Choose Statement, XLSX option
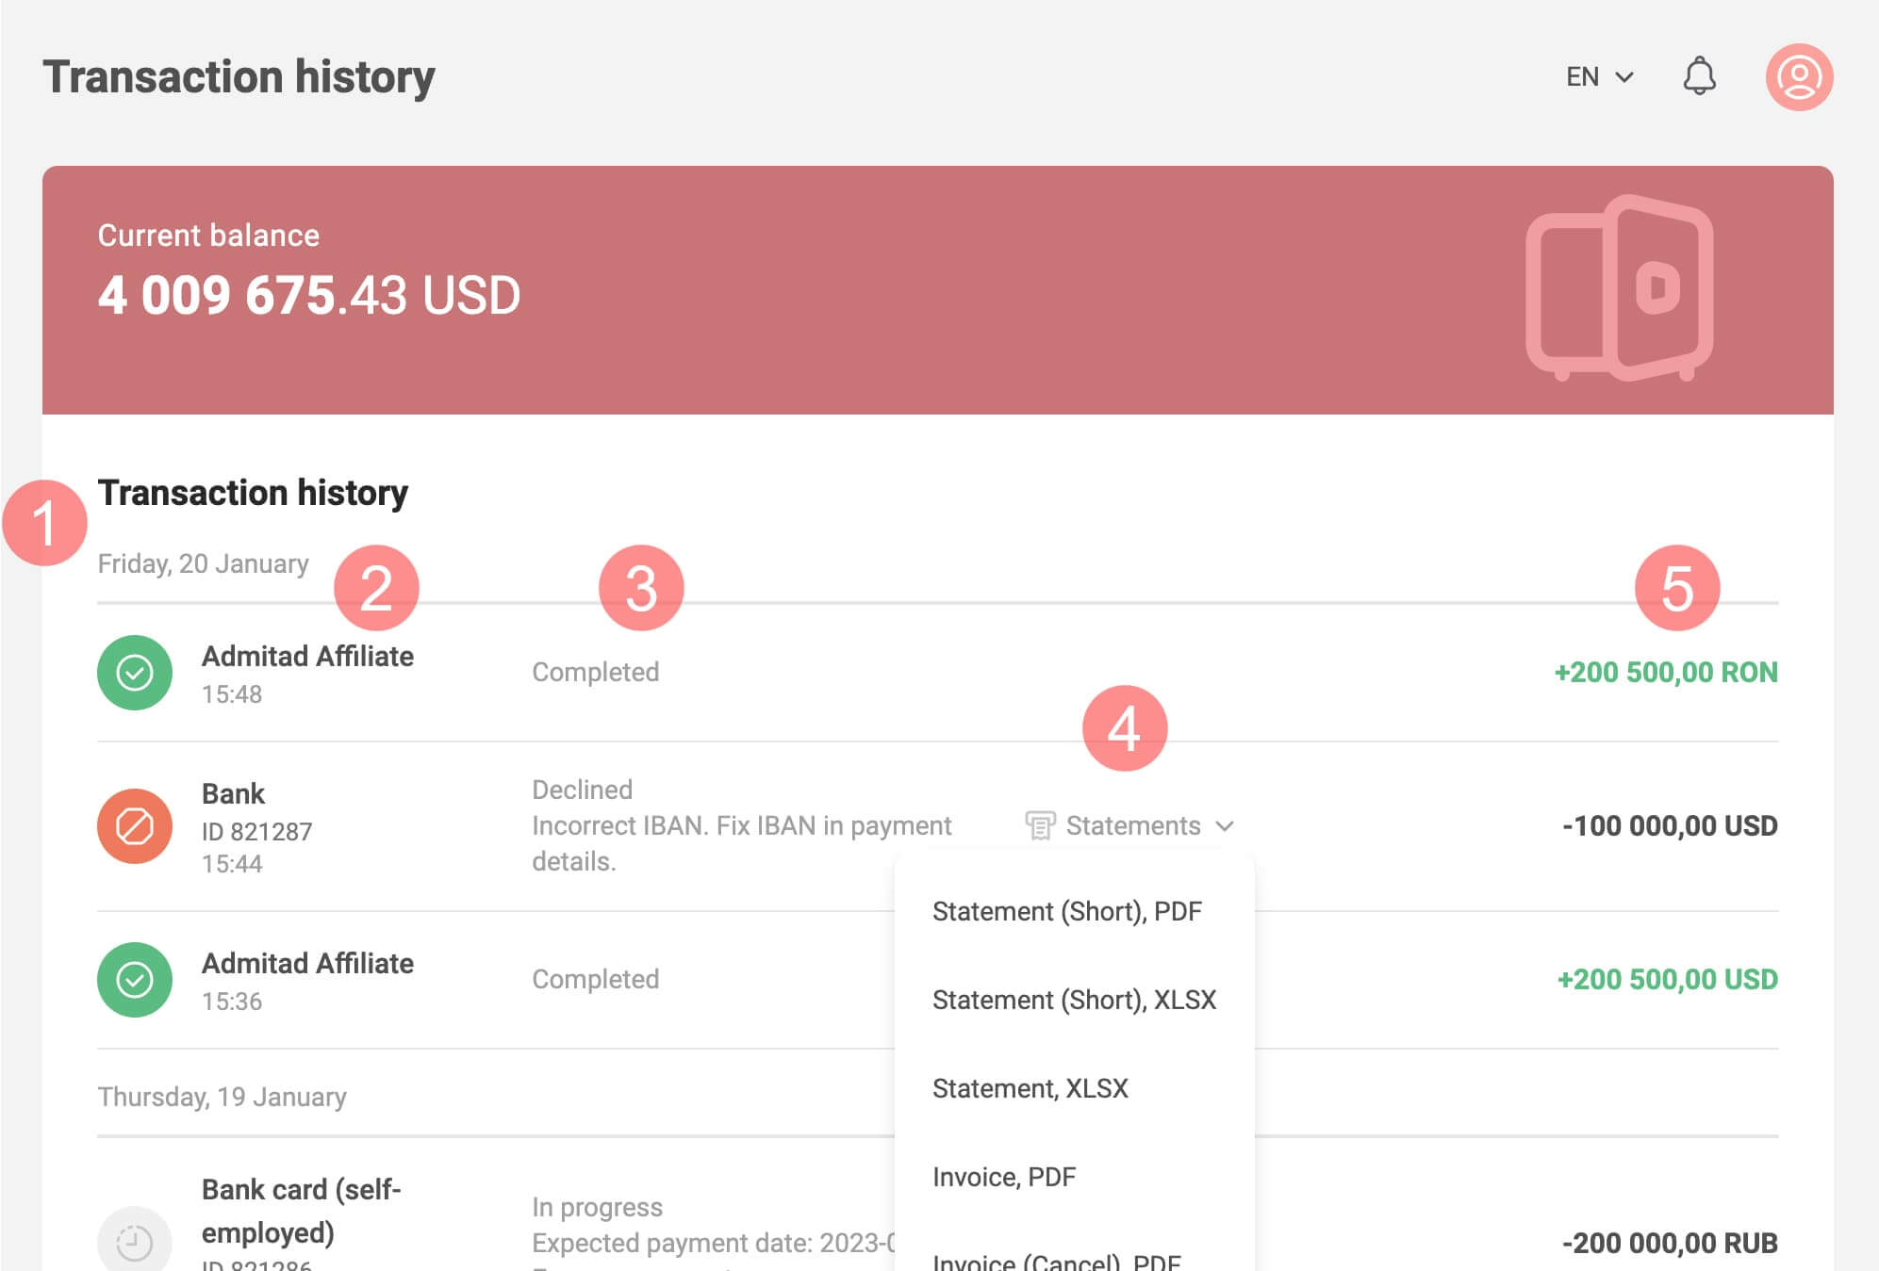1879x1271 pixels. click(x=1030, y=1088)
